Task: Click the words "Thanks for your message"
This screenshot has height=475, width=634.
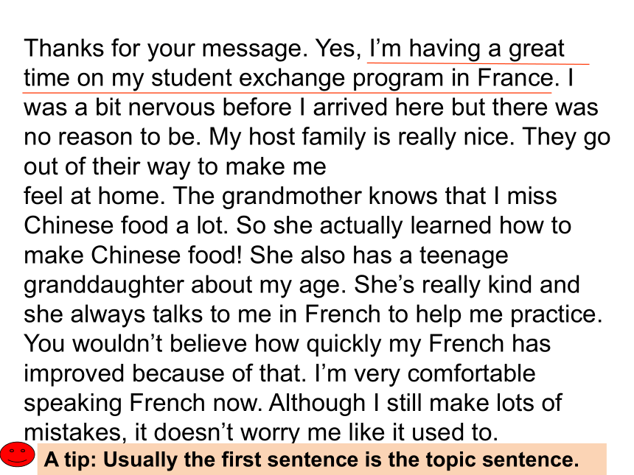Action: 163,49
